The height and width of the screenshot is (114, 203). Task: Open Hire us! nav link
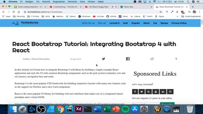102,23
